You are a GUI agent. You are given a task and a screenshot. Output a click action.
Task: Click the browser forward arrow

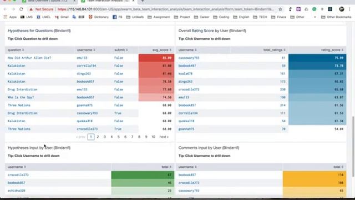pos(13,9)
